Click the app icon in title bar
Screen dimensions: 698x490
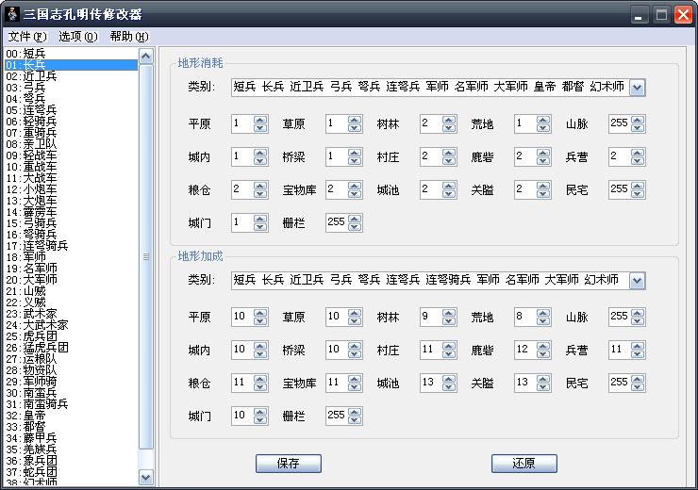coord(13,14)
